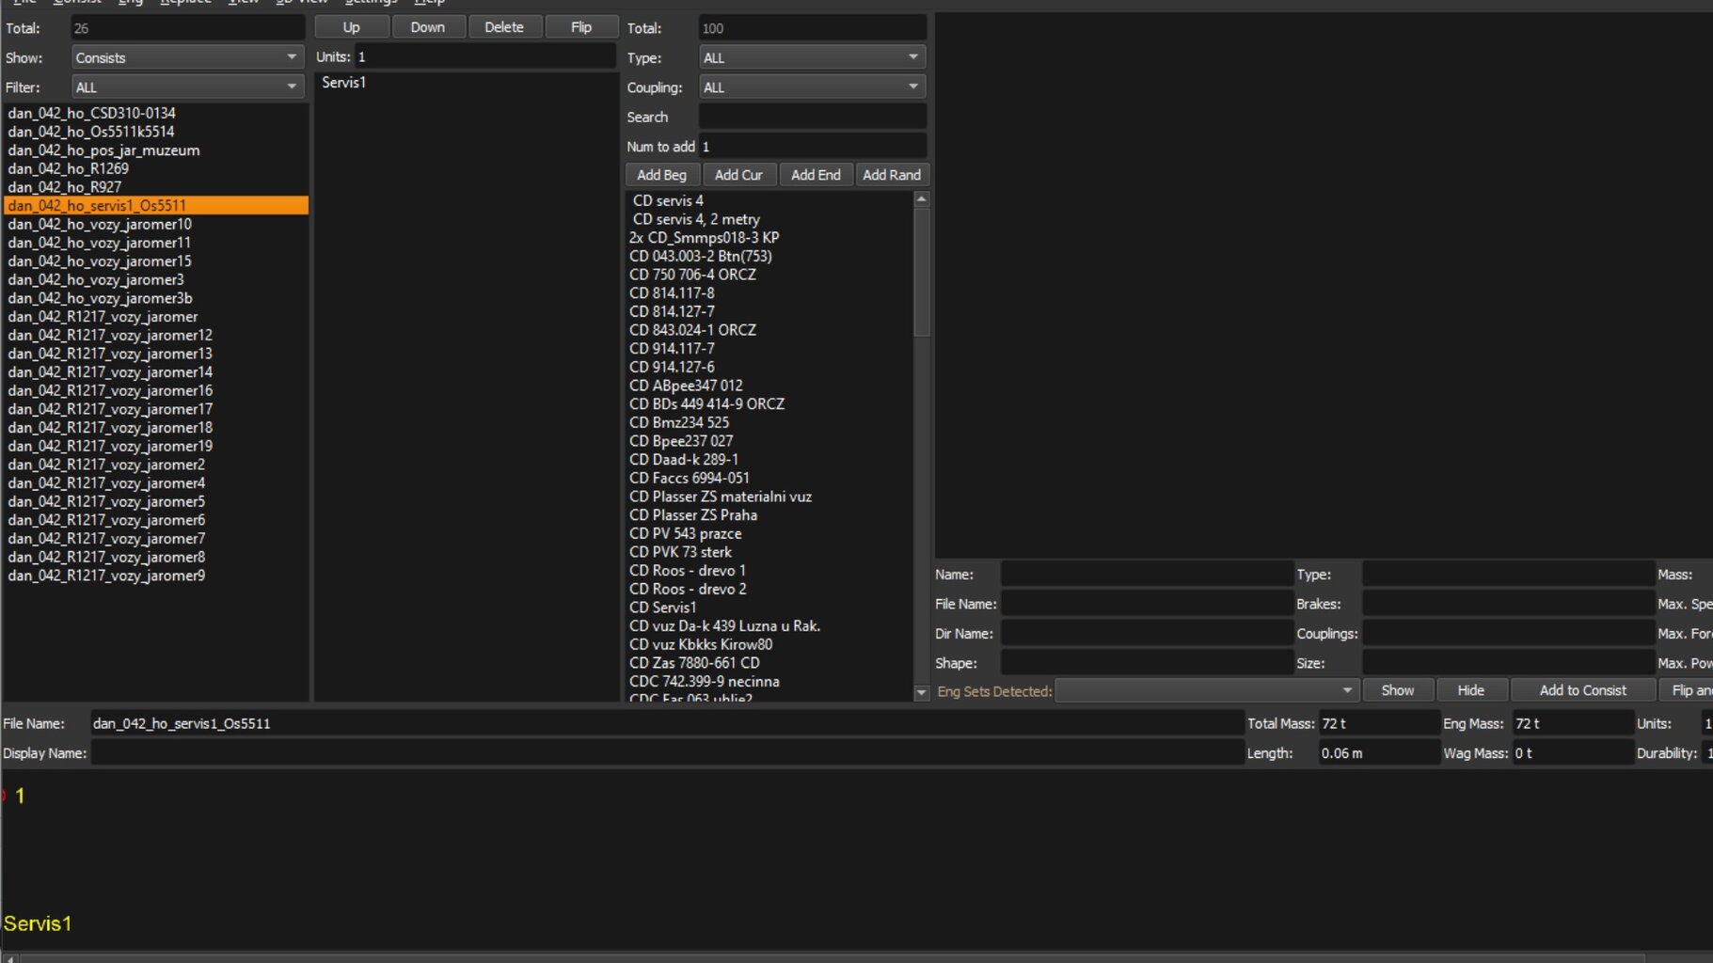The width and height of the screenshot is (1713, 963).
Task: Click the Display Name text field
Action: click(667, 753)
